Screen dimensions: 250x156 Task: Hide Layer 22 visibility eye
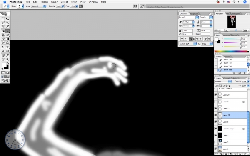(x=216, y=108)
